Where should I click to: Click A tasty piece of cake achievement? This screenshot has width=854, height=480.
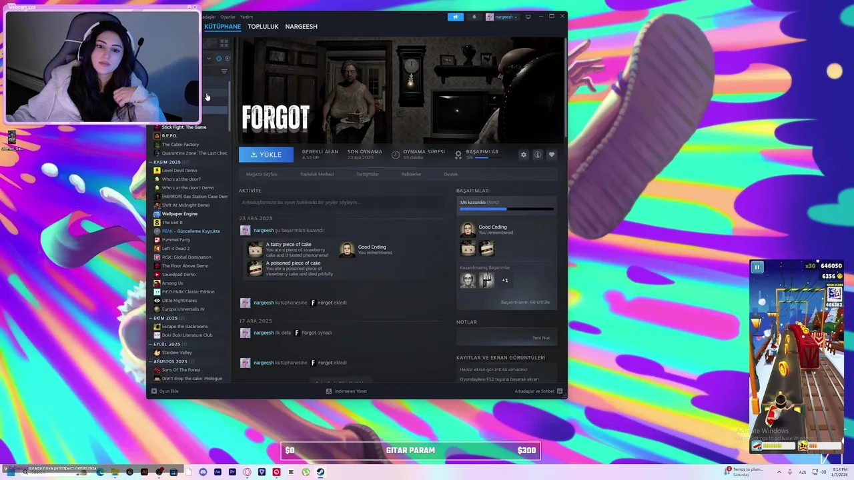(x=289, y=250)
